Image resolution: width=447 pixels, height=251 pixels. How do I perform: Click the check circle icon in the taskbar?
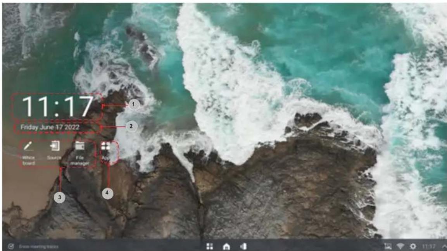coord(11,246)
